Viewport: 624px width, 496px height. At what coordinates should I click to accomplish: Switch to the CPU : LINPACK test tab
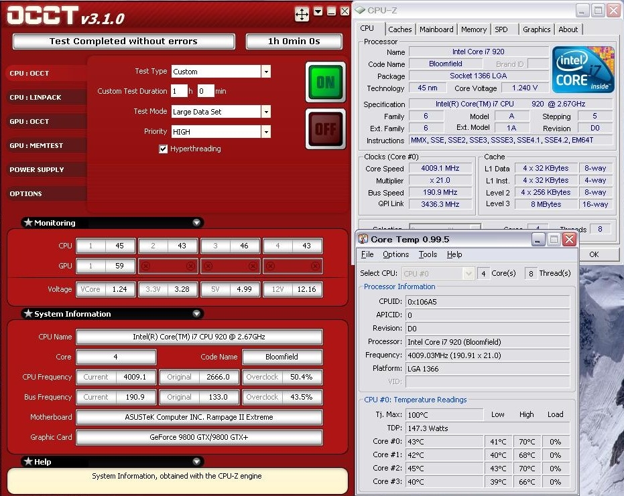pos(46,97)
